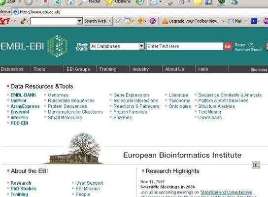Click the EMBL-EBI hexagon logo
This screenshot has width=268, height=197.
click(58, 46)
